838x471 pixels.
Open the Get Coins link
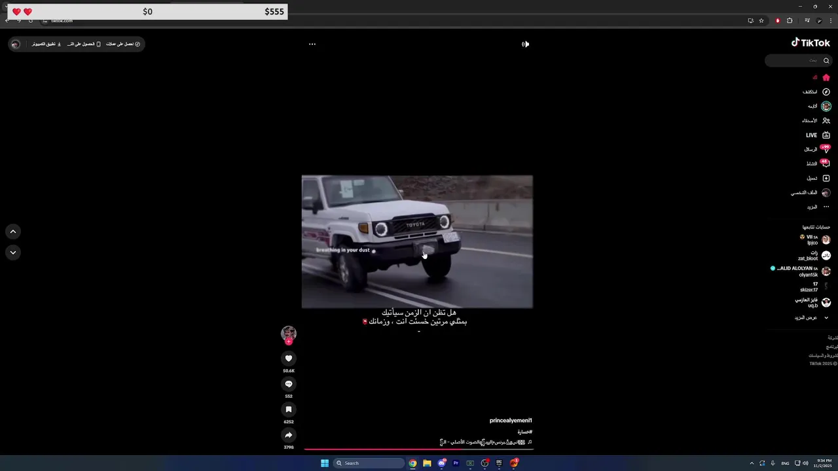(x=123, y=44)
